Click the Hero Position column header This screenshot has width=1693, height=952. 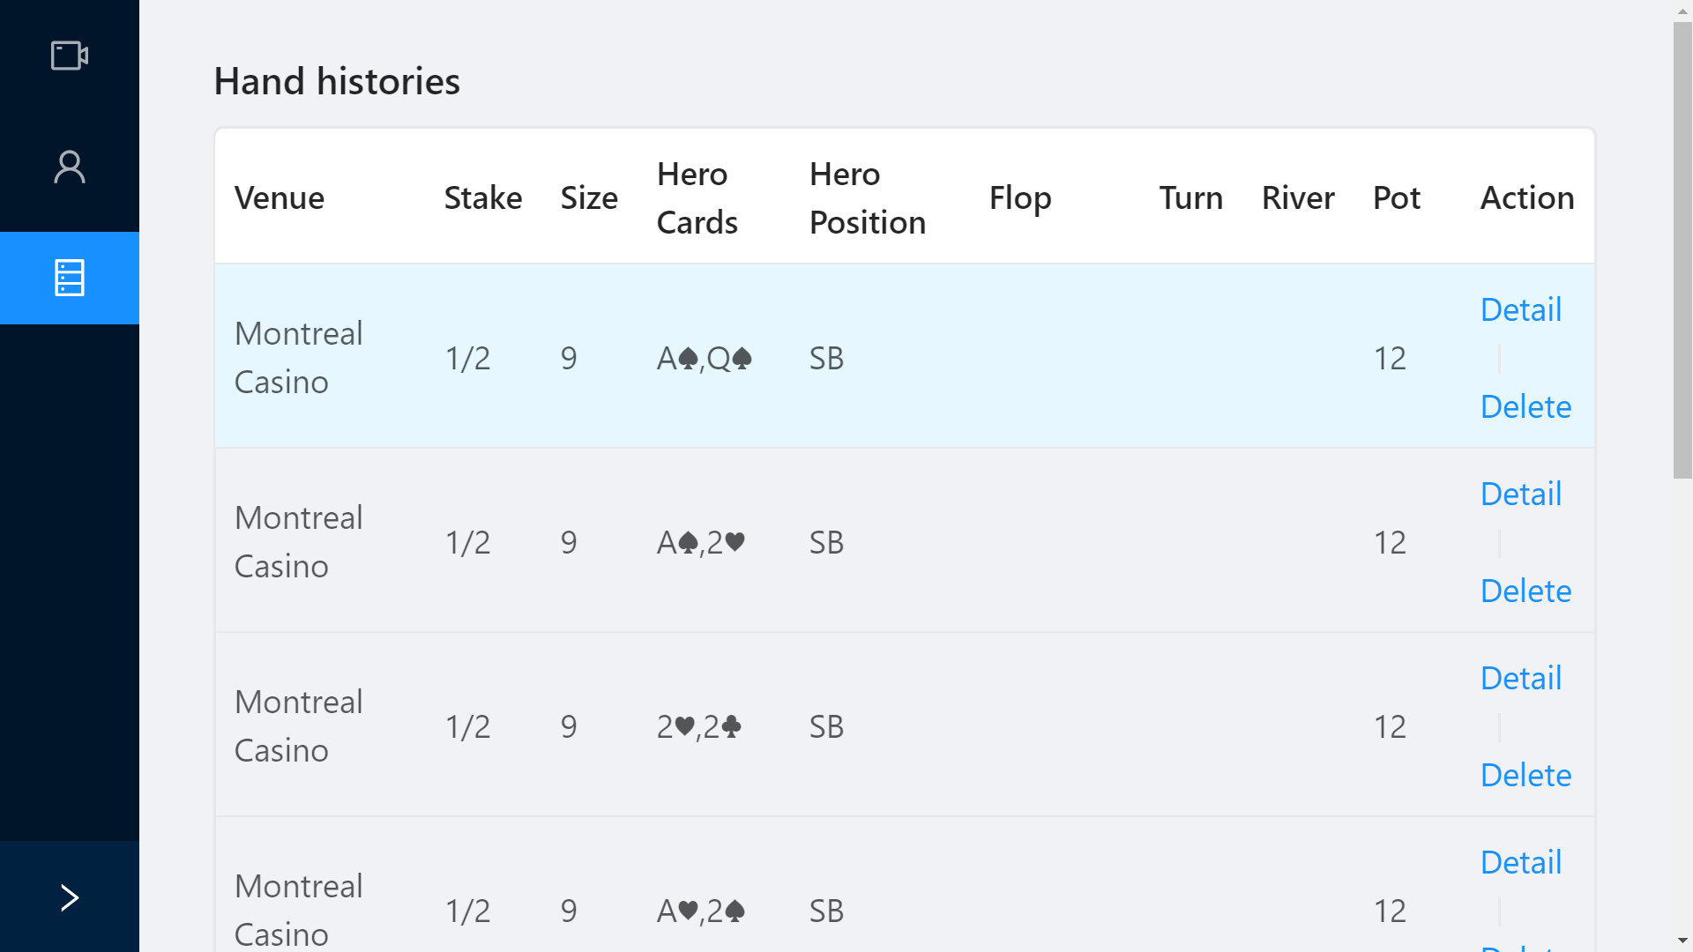867,197
